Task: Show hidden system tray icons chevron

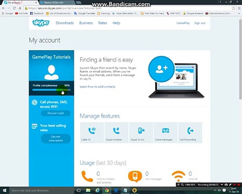Action: point(215,190)
